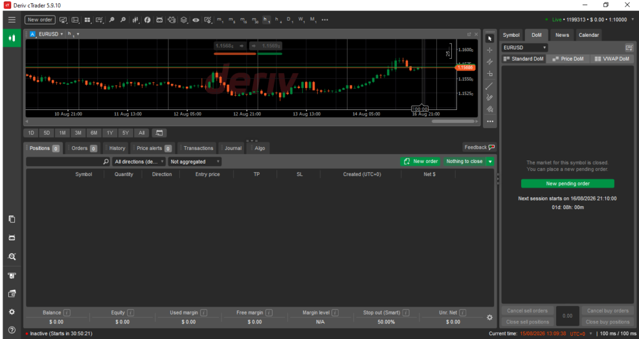The height and width of the screenshot is (339, 639).
Task: Click new chart icon in DoM panel
Action: click(x=629, y=47)
